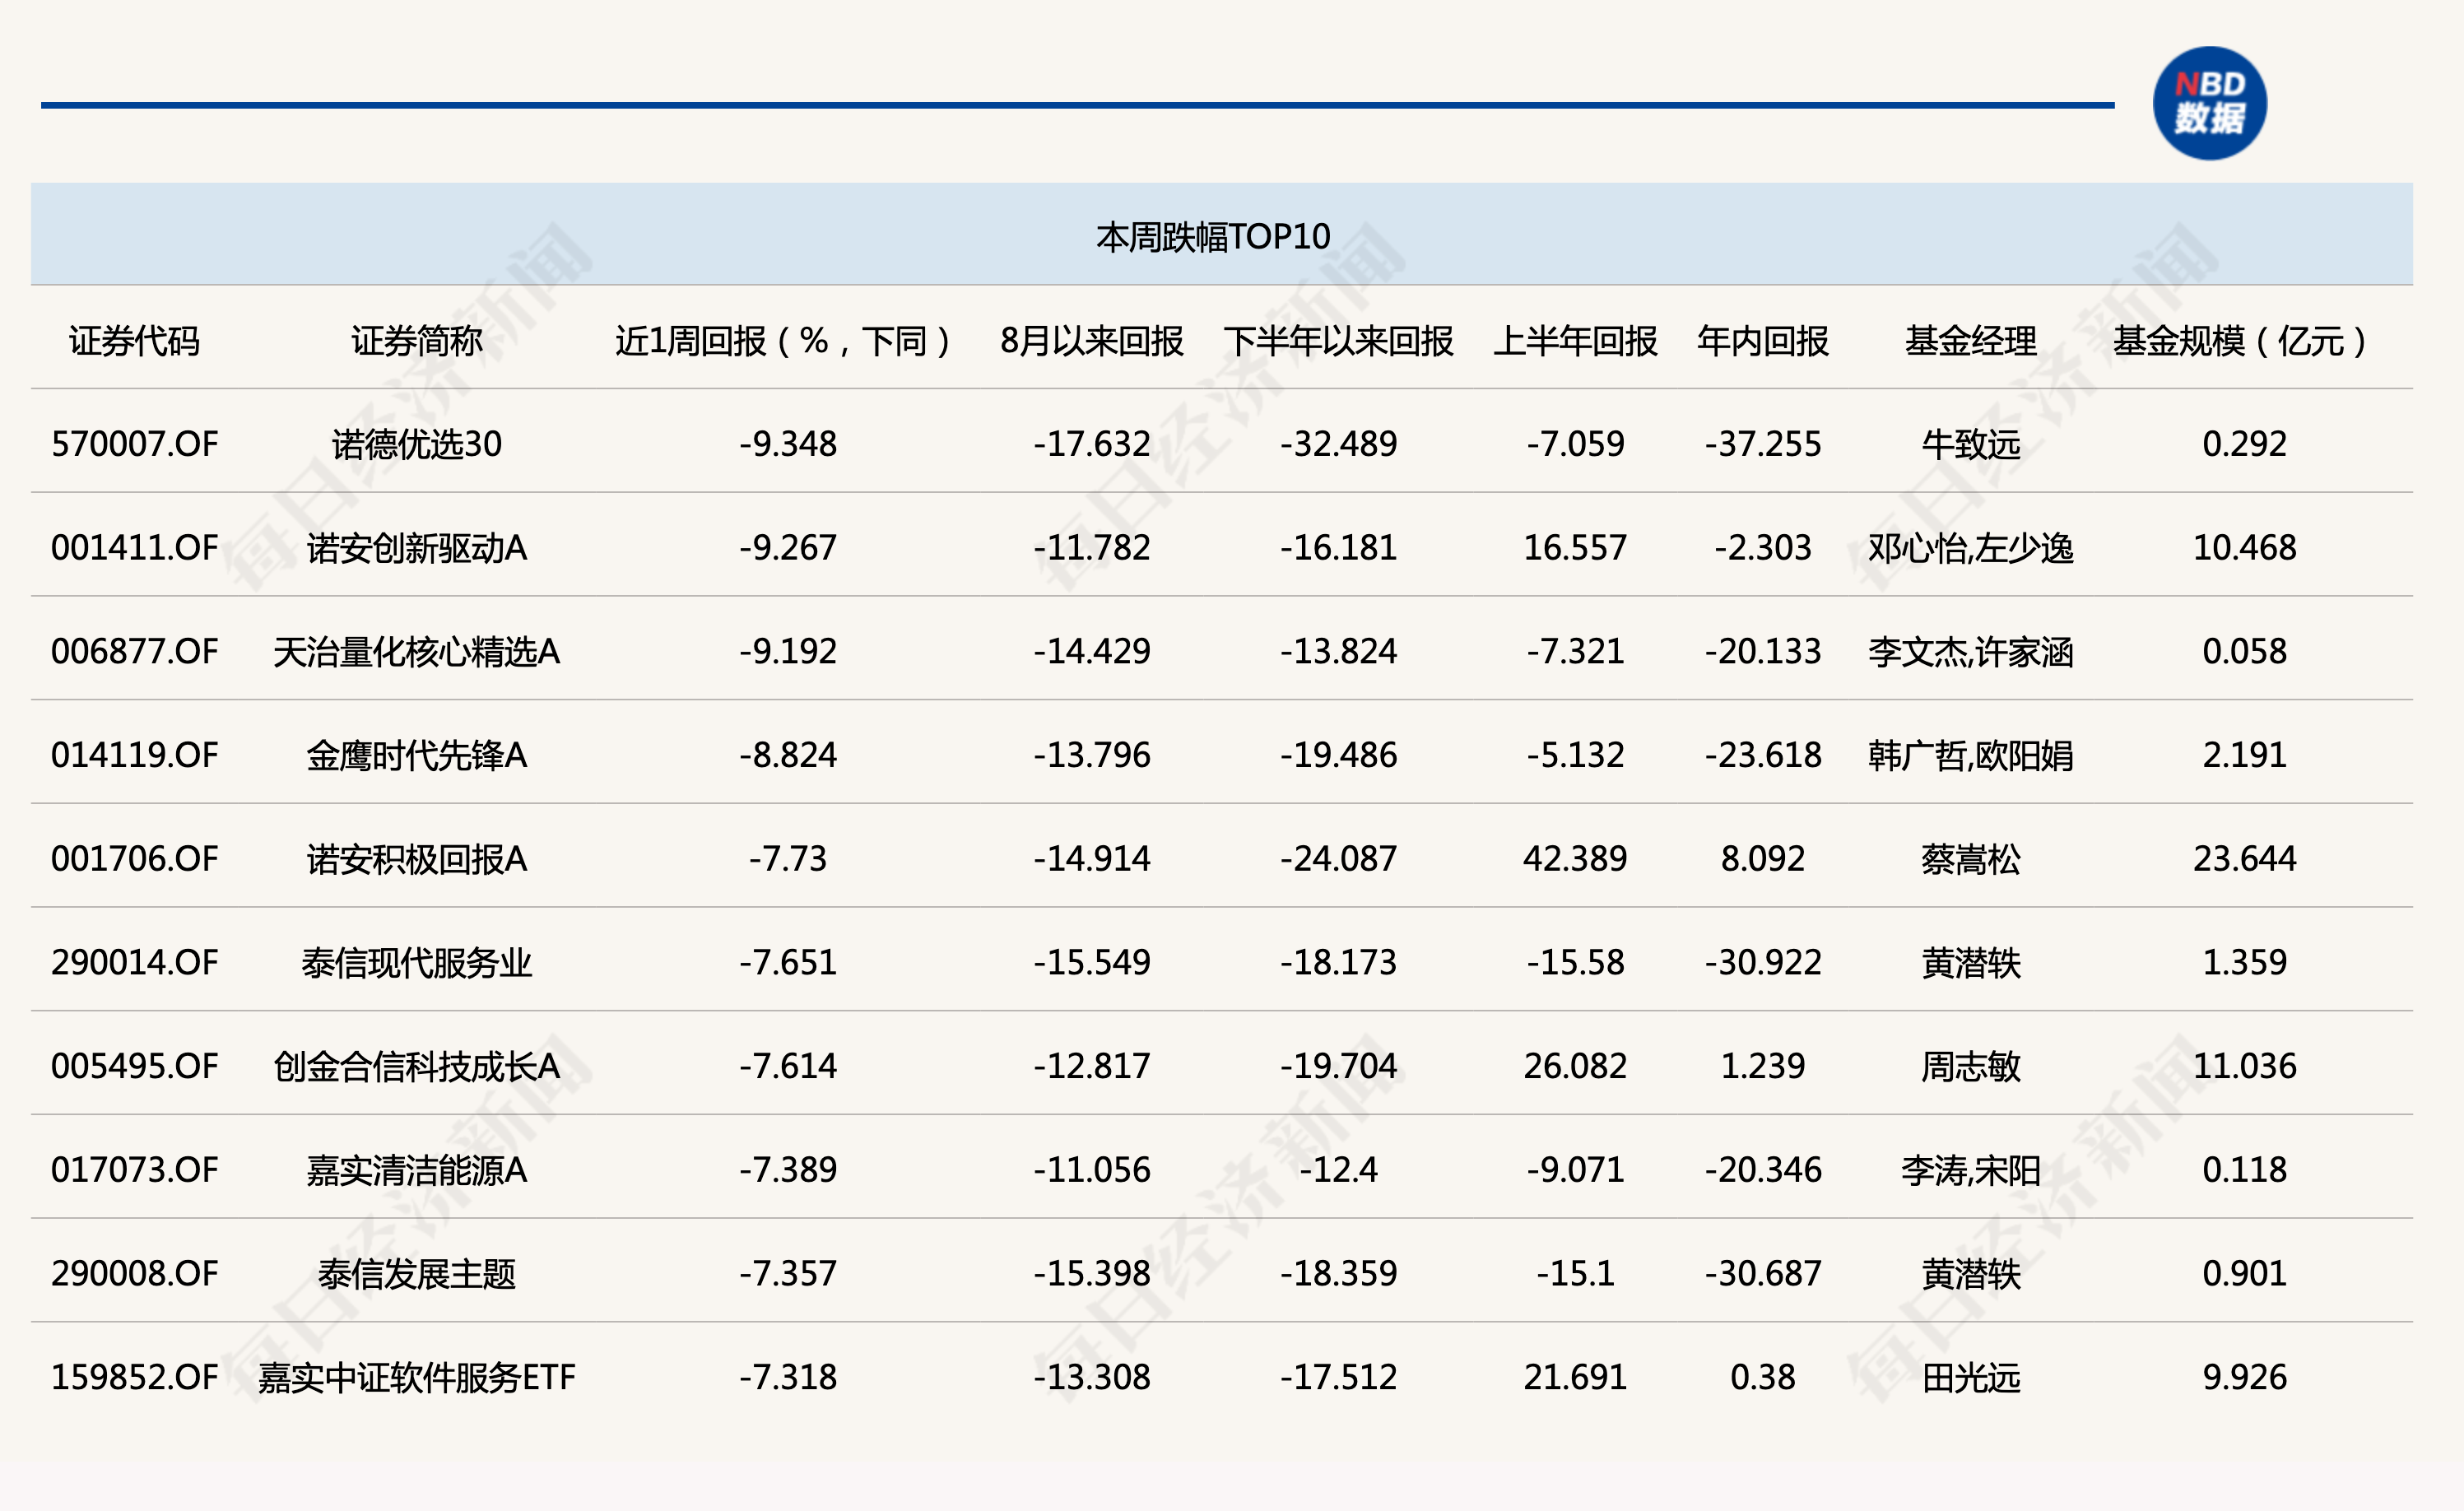Select the code 290014.OF
Image resolution: width=2464 pixels, height=1511 pixels.
point(134,962)
